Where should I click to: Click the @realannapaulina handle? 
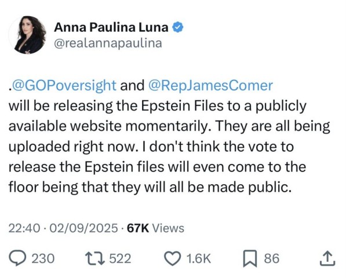pos(108,43)
